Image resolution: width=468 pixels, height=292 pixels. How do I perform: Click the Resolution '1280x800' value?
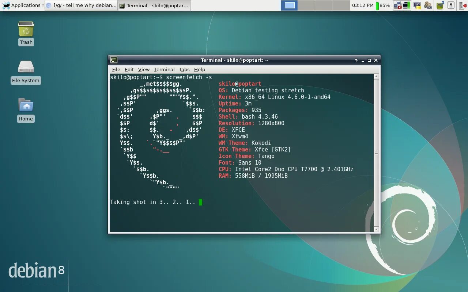271,123
